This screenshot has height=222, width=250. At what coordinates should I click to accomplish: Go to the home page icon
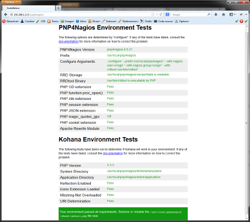(x=223, y=14)
